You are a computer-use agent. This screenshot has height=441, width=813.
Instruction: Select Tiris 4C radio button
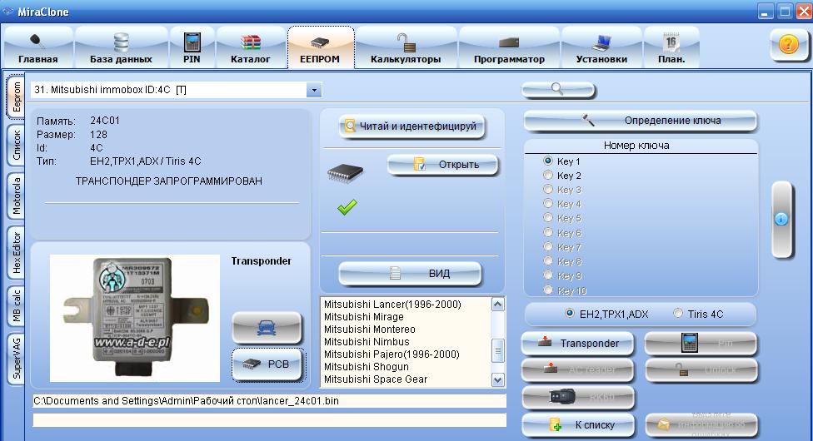point(678,314)
